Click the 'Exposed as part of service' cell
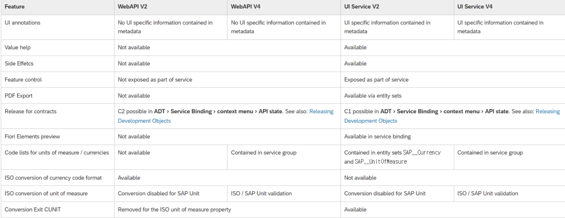565x218 pixels. (x=376, y=80)
